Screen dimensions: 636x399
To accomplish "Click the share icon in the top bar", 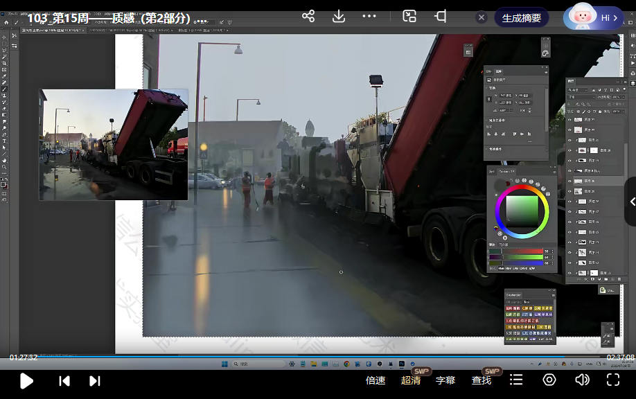I will pos(308,16).
